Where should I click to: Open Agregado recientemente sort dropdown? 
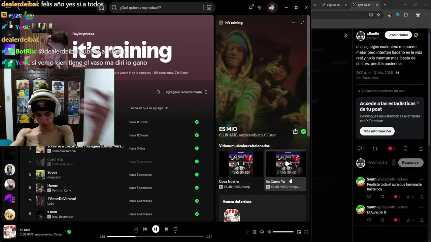point(186,92)
